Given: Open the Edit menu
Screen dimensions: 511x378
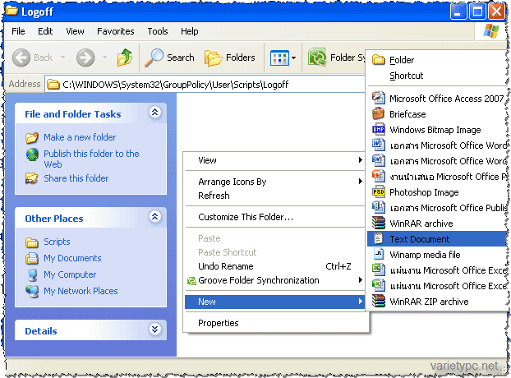Looking at the screenshot, I should click(45, 31).
